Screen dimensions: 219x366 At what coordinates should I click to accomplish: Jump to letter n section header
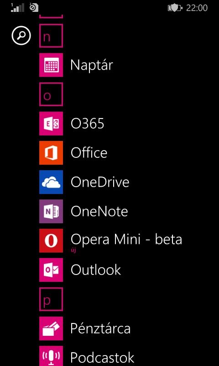pyautogui.click(x=51, y=36)
